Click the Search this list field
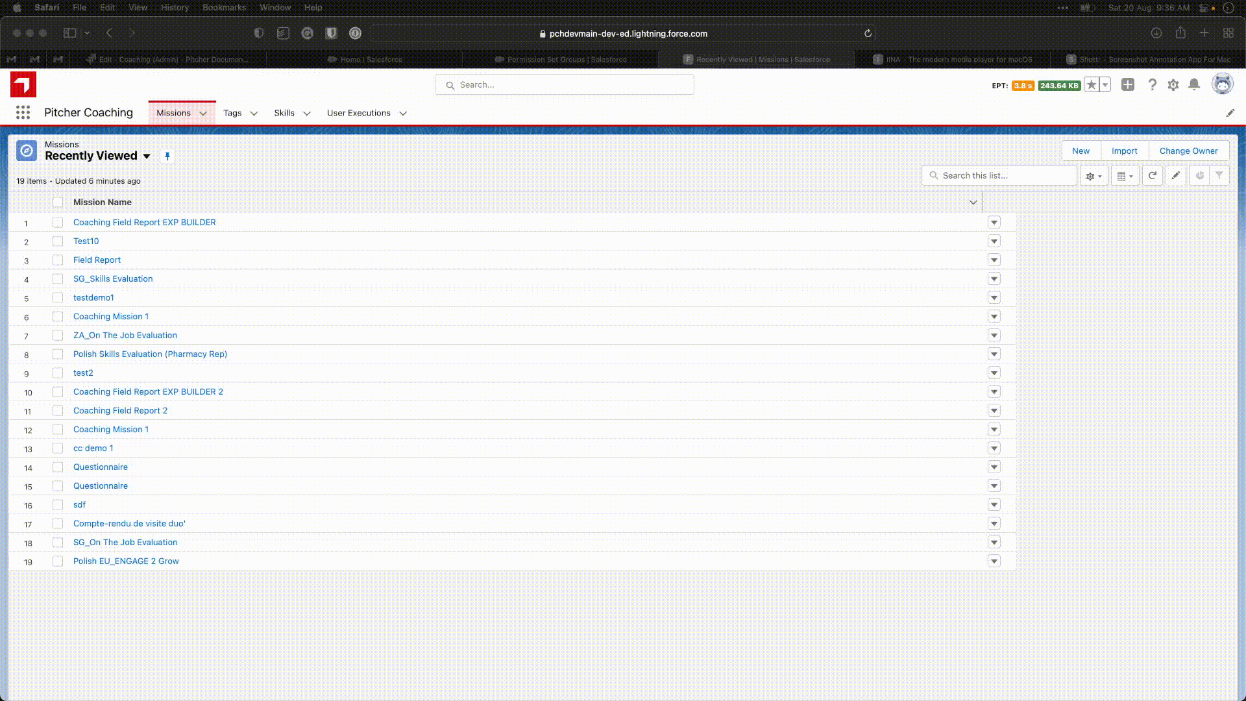Viewport: 1246px width, 701px height. [1006, 176]
